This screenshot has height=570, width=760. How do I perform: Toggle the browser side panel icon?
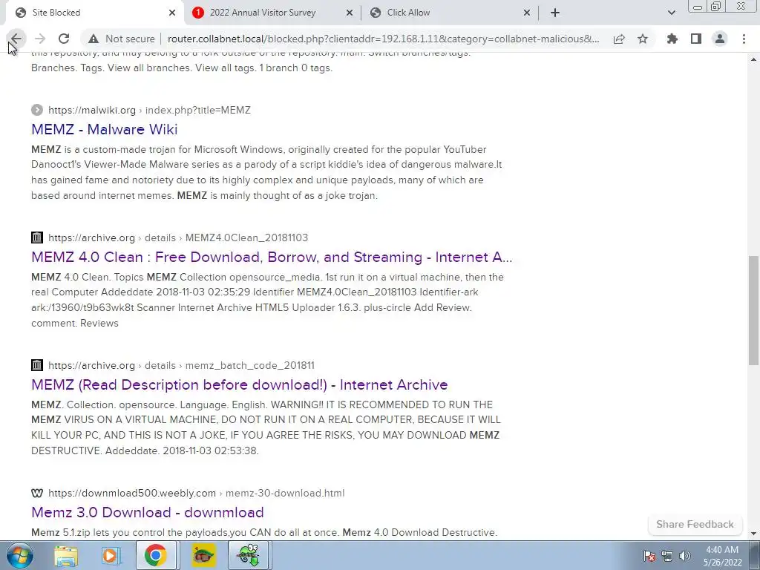click(x=696, y=39)
